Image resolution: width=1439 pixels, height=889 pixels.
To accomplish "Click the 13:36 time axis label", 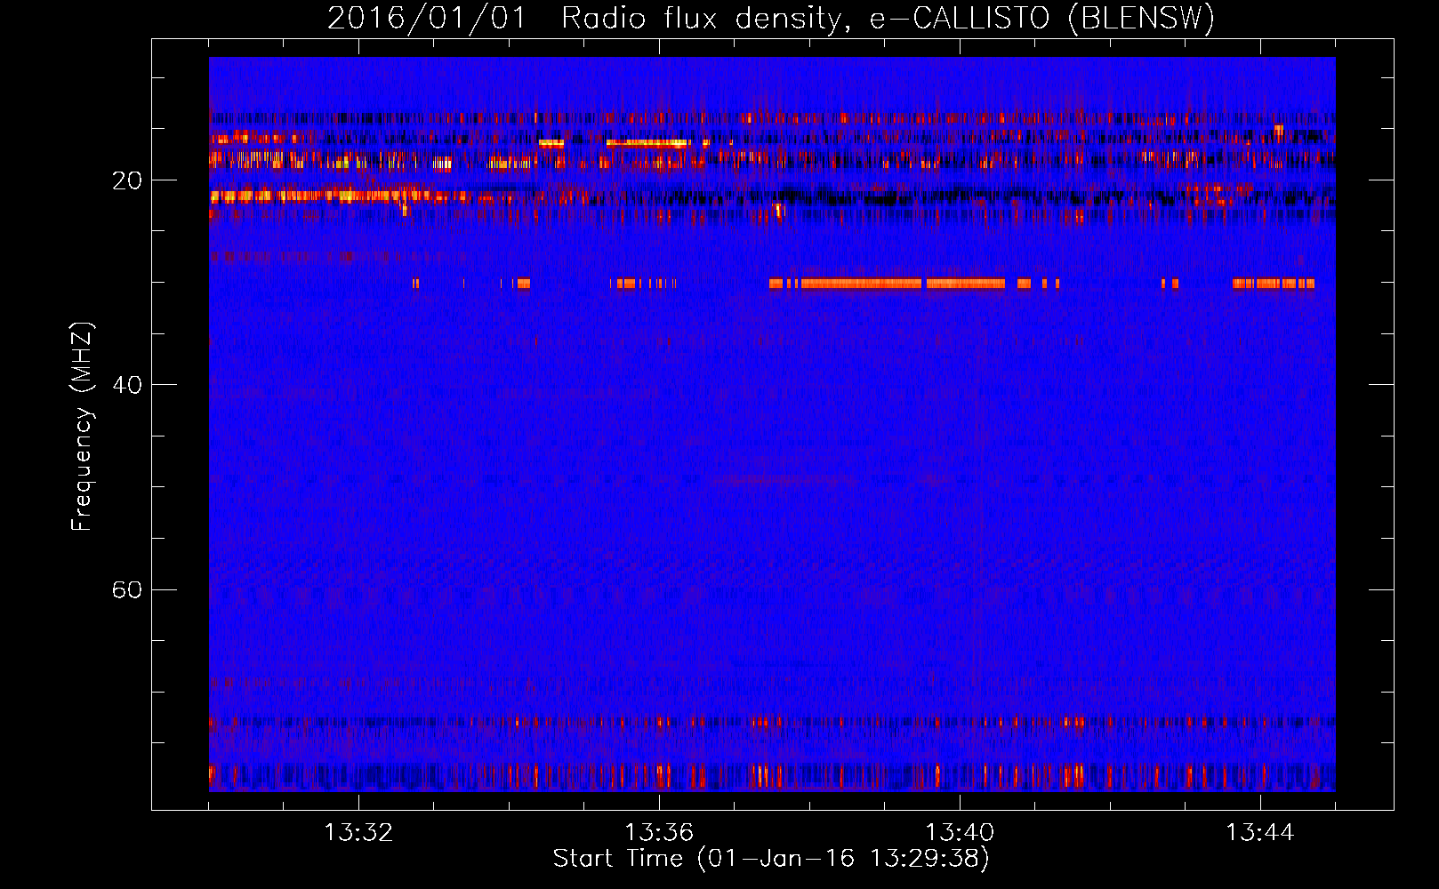I will click(659, 833).
